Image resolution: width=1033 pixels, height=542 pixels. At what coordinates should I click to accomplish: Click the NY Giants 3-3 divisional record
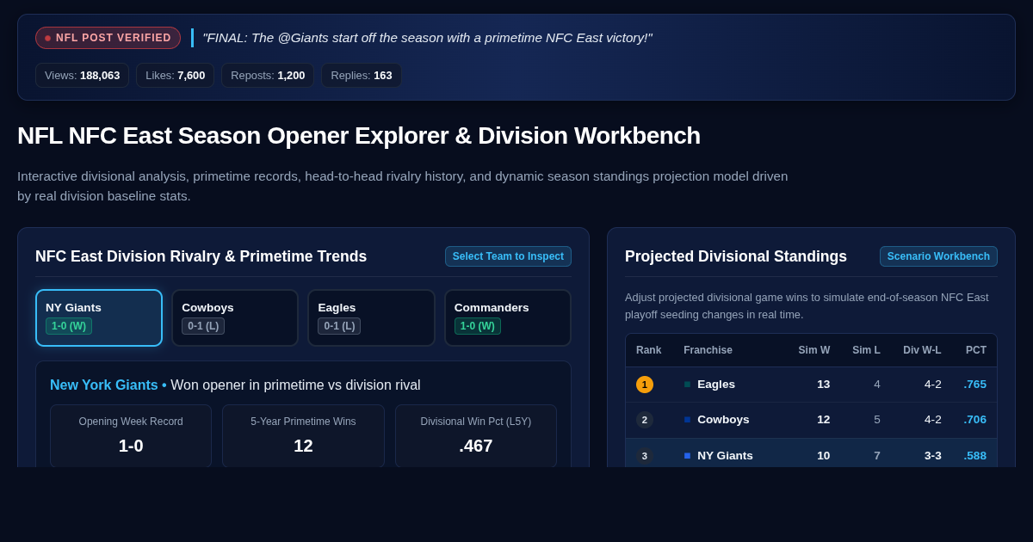(933, 456)
